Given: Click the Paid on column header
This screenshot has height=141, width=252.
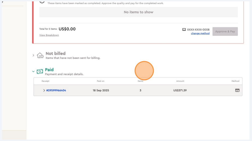Looking at the screenshot, I should click(x=100, y=81).
